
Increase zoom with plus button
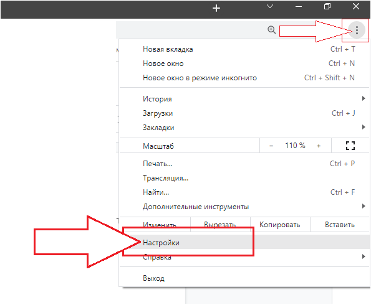click(x=319, y=146)
